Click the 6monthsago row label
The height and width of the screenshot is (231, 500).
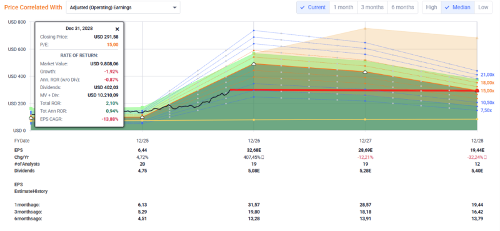click(28, 219)
